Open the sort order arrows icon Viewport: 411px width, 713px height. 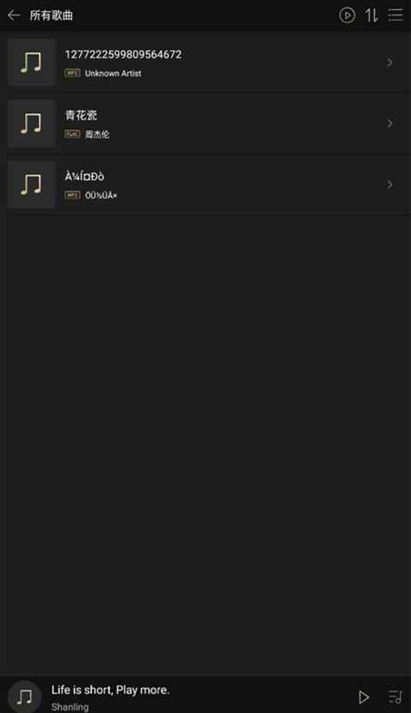[372, 15]
